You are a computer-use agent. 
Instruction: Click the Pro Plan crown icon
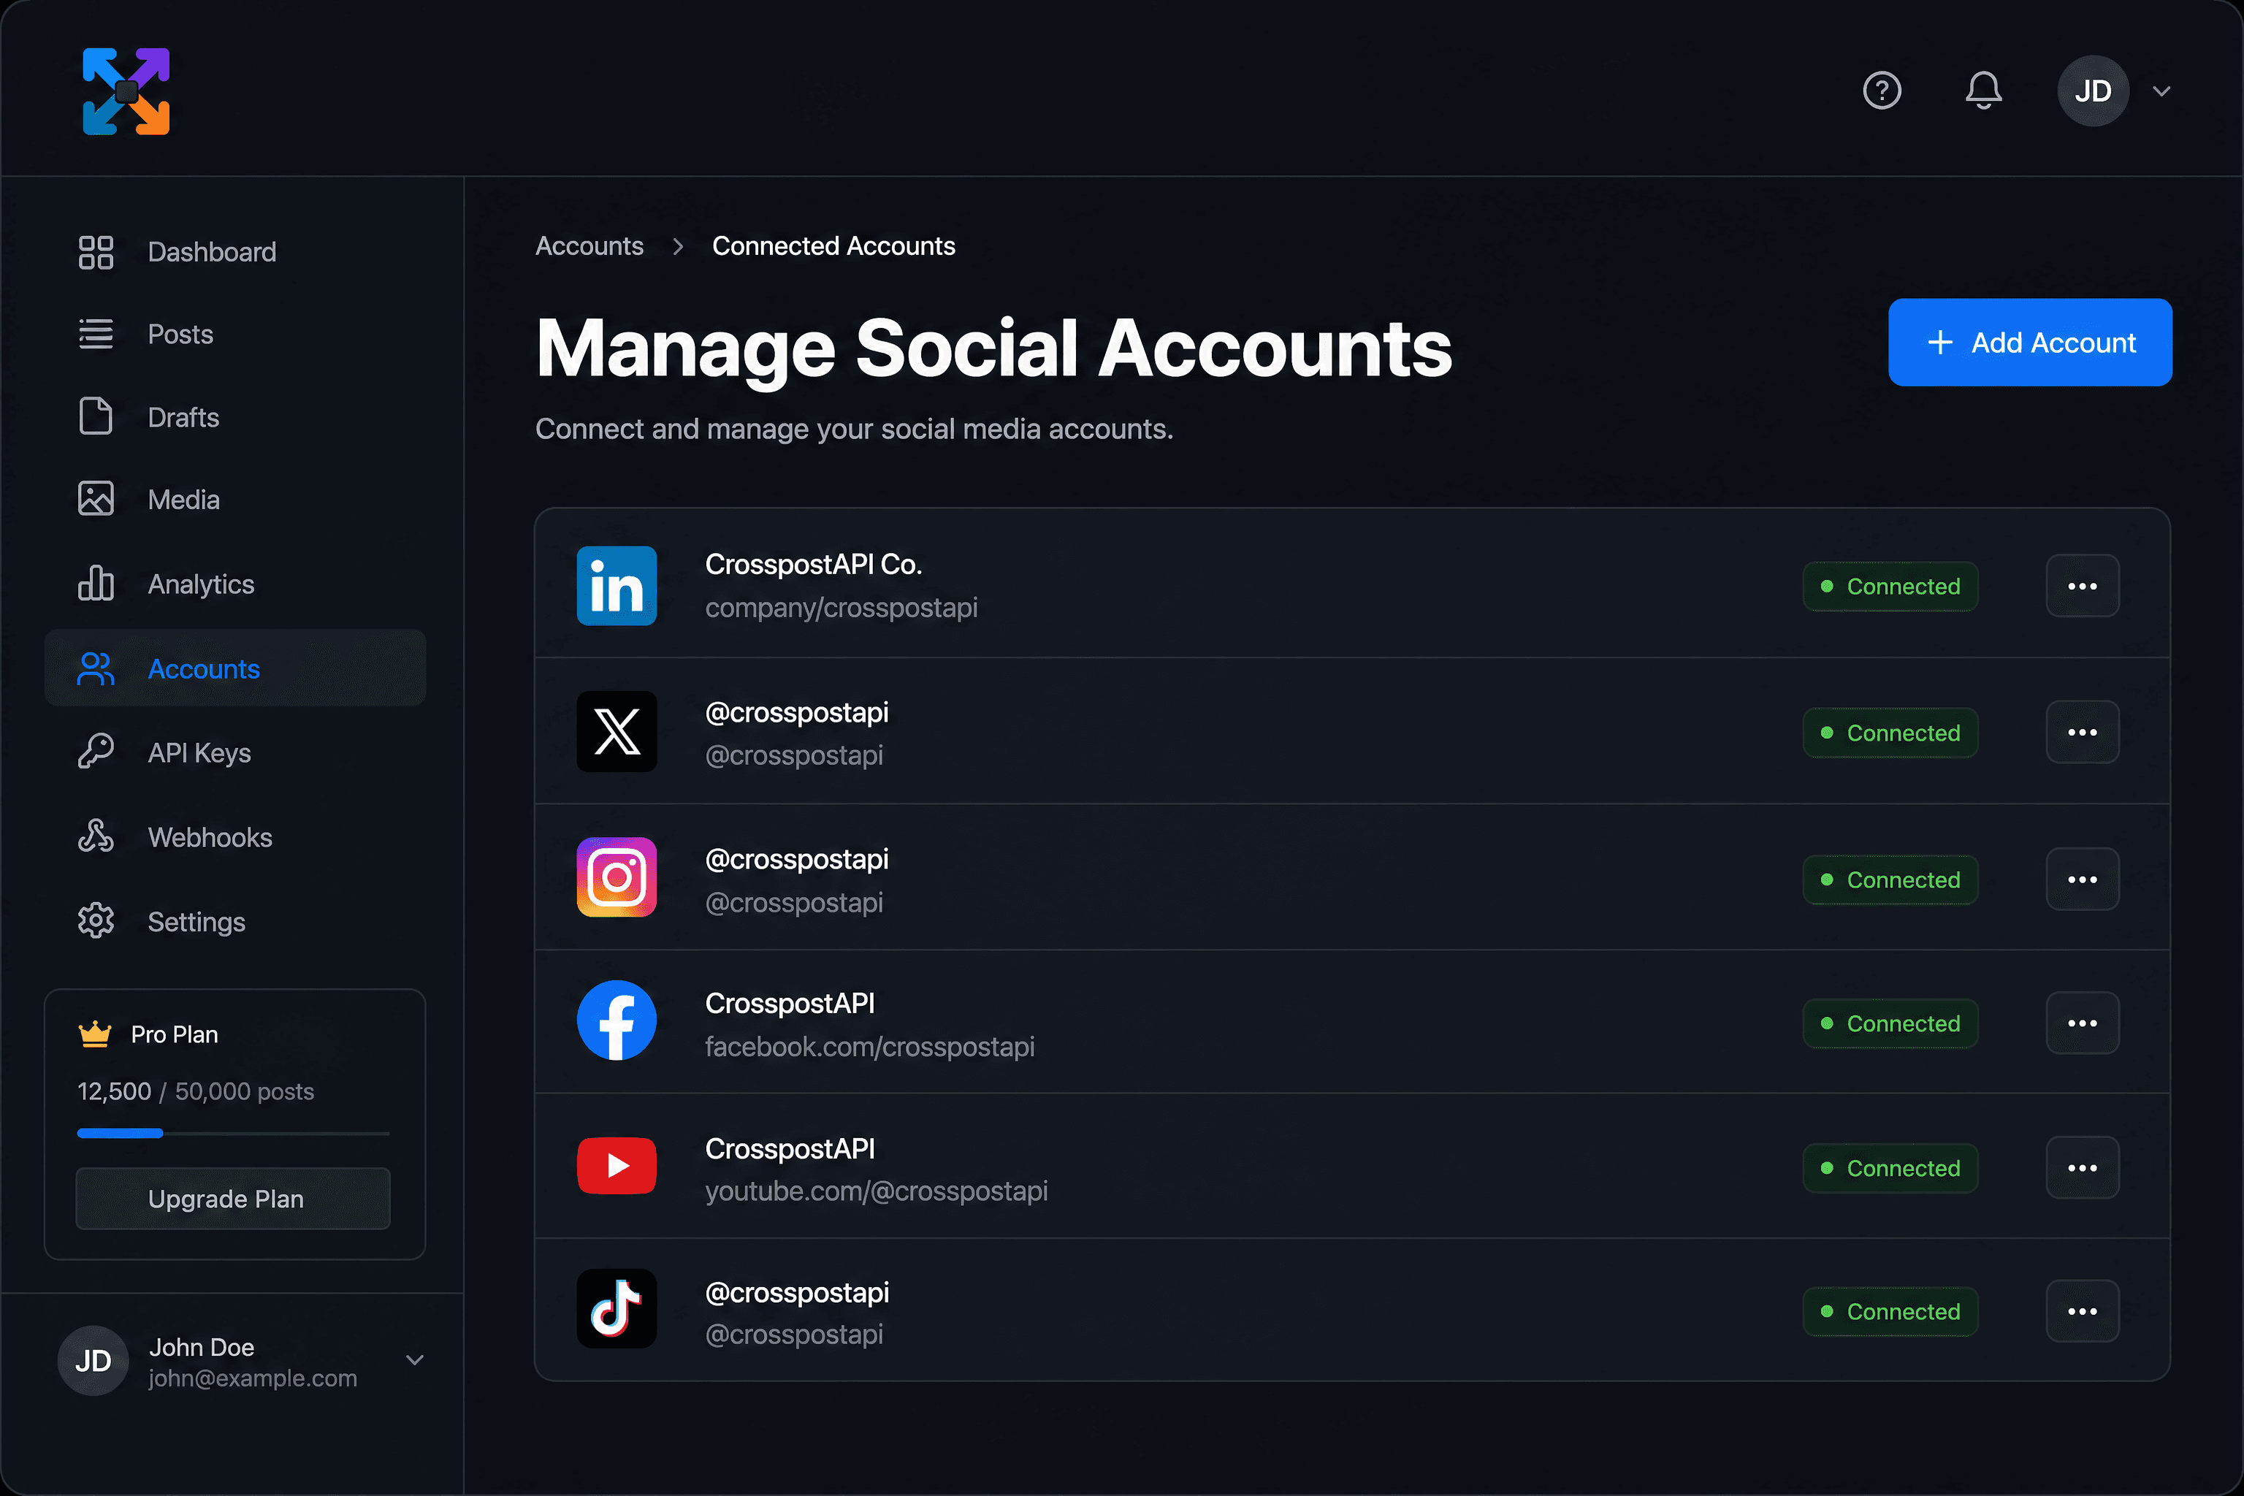pyautogui.click(x=94, y=1034)
